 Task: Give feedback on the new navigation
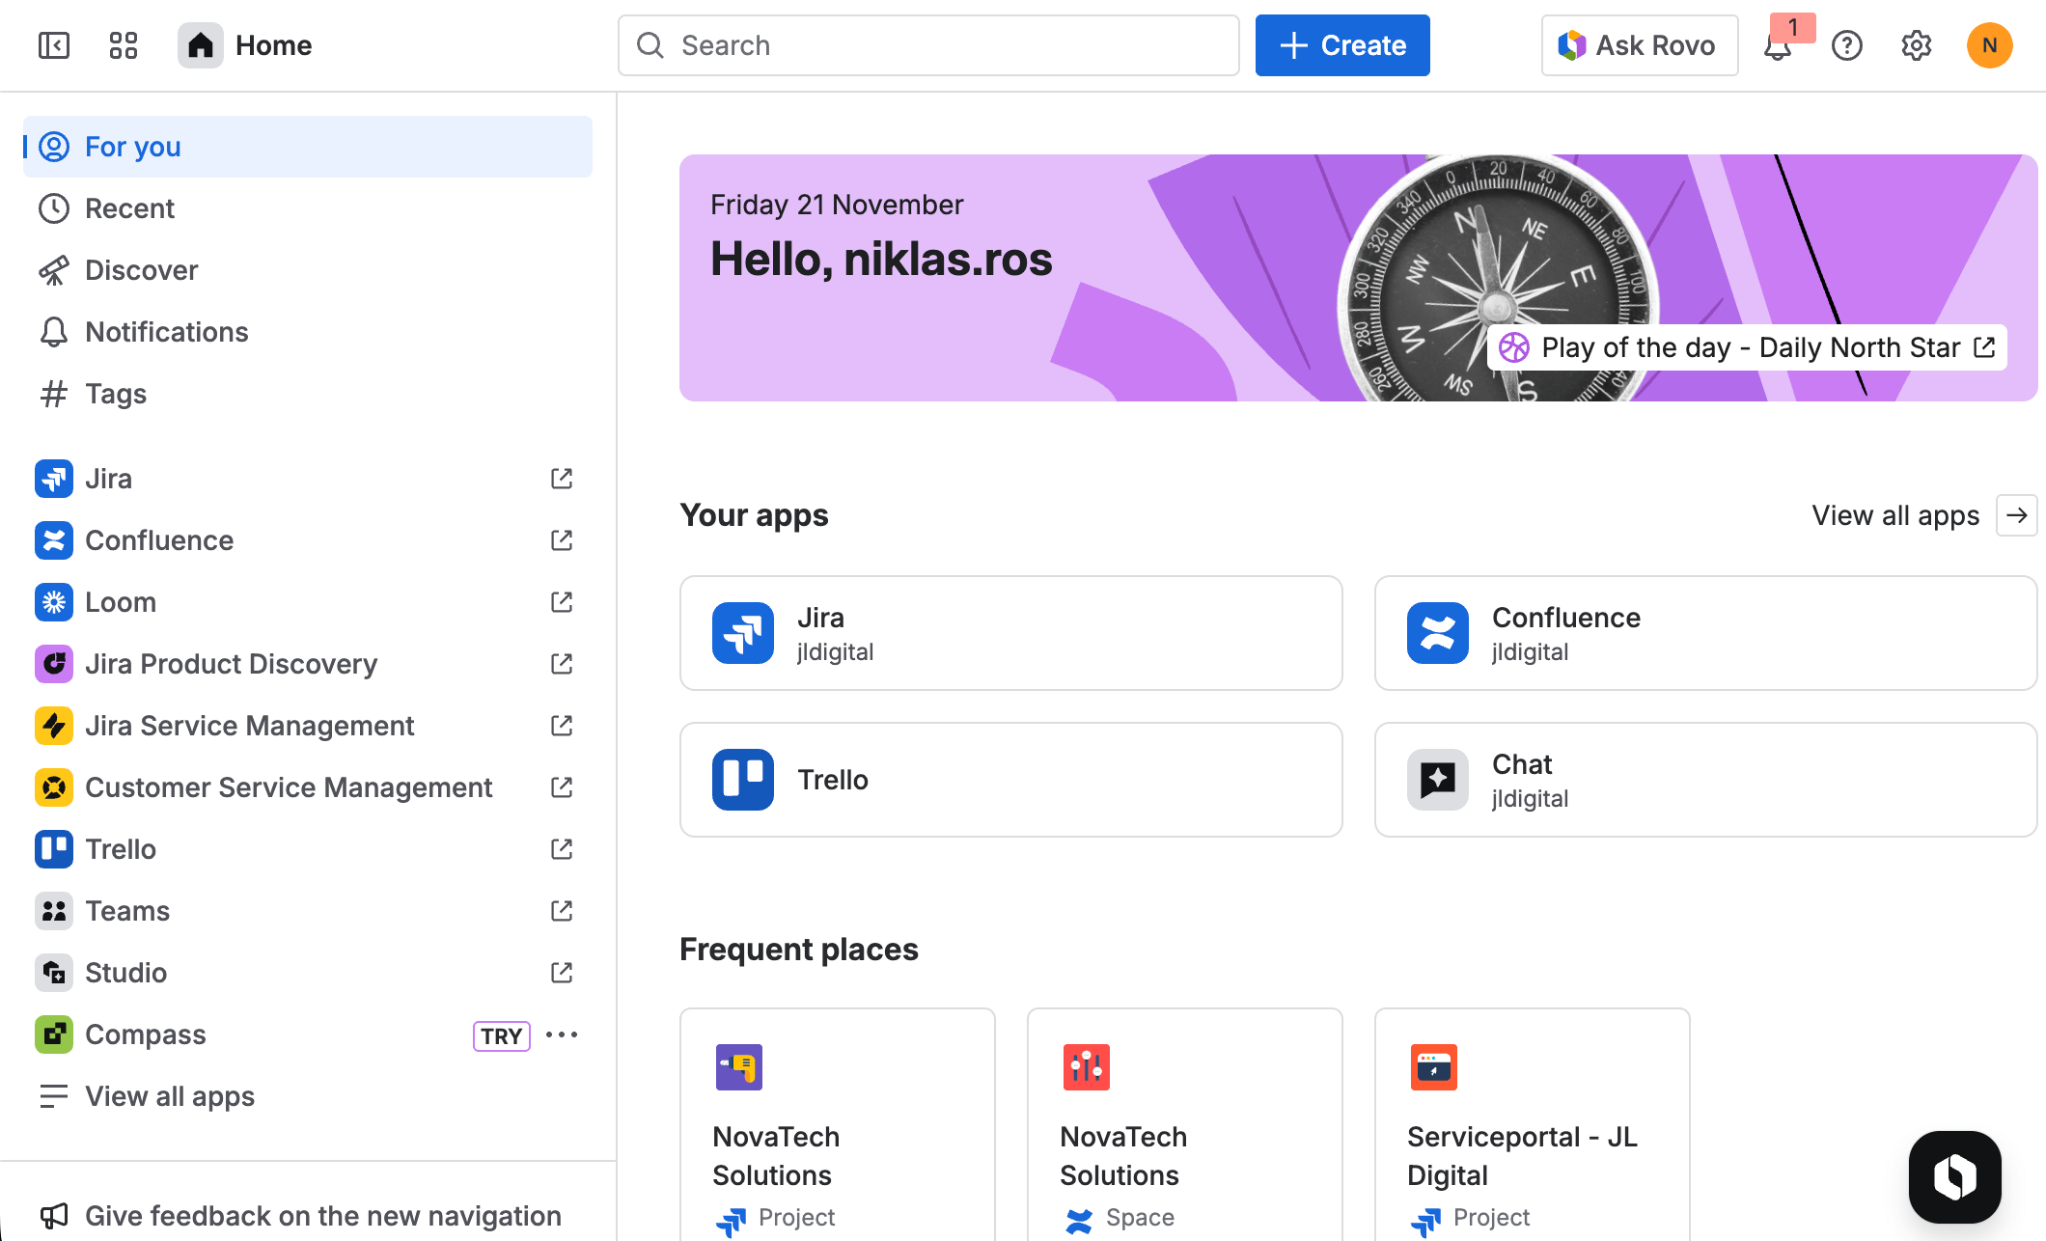(308, 1216)
